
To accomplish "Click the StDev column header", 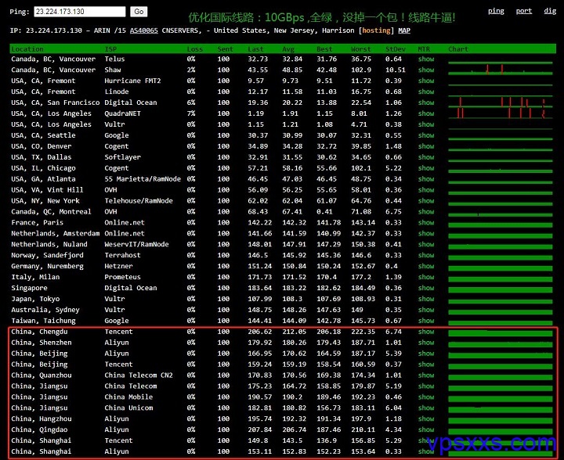I will [x=396, y=49].
